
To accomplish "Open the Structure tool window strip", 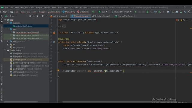I will [x=2, y=68].
